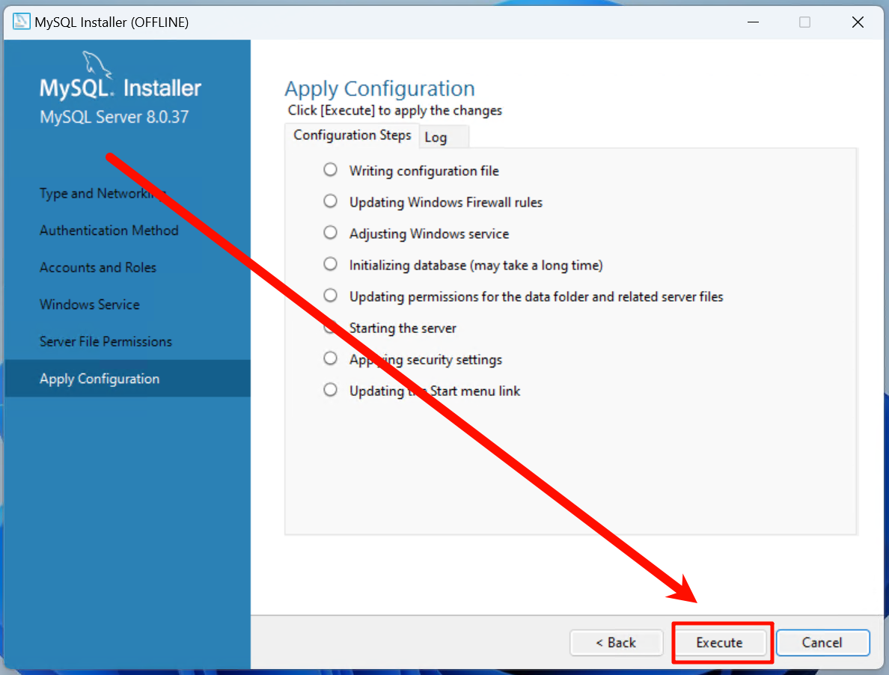Close the MySQL Installer window
Image resolution: width=889 pixels, height=675 pixels.
click(x=858, y=22)
